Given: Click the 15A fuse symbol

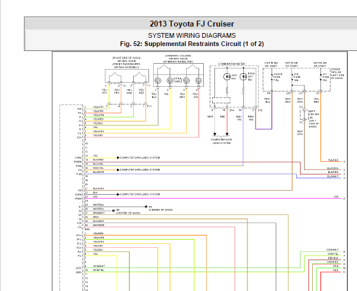Looking at the screenshot, I should click(x=320, y=77).
